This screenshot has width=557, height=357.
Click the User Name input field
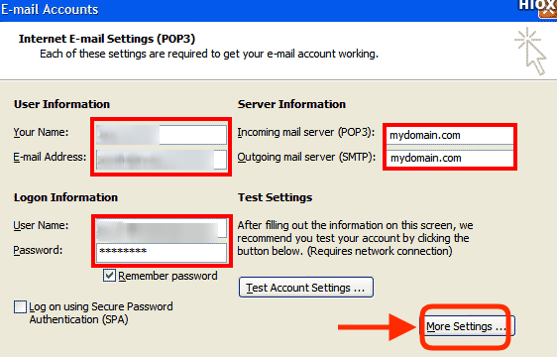[x=161, y=229]
